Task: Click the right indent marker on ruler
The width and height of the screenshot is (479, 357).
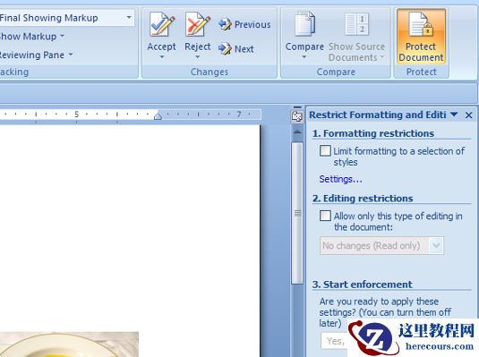Action: [x=158, y=116]
